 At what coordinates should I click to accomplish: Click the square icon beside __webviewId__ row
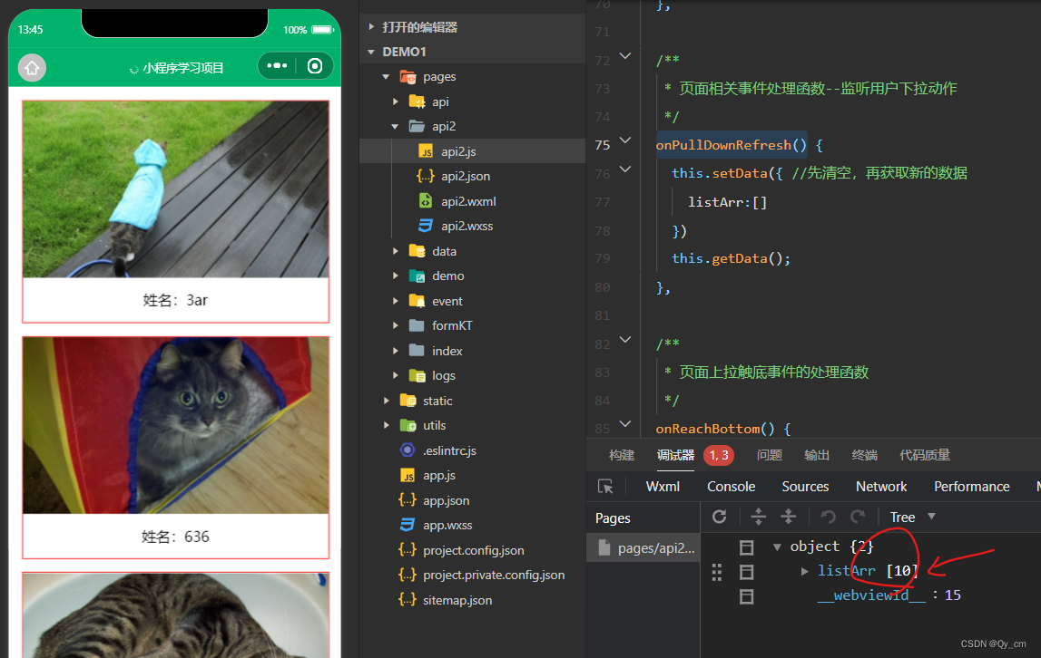[747, 596]
